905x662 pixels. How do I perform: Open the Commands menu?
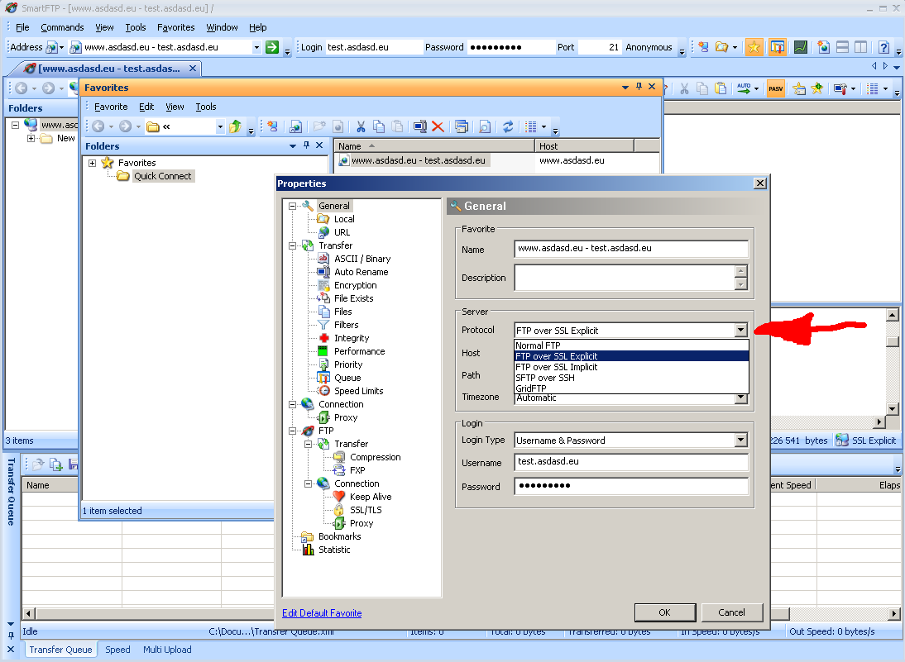62,27
